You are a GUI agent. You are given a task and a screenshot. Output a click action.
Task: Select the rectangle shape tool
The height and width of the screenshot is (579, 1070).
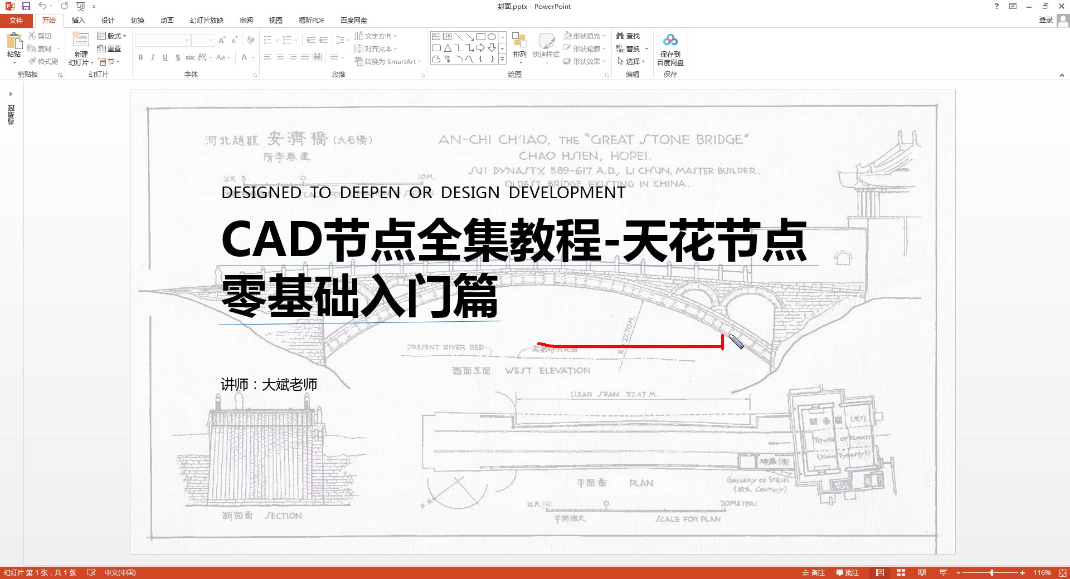481,36
